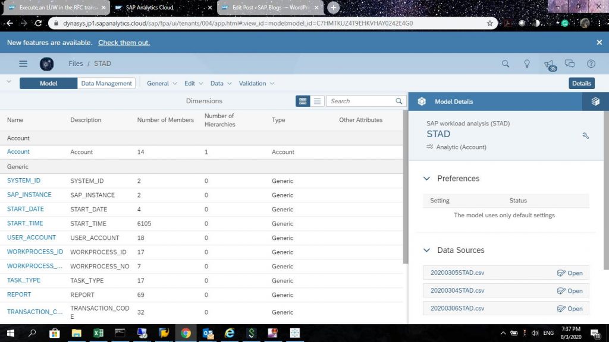Open the START_TIME dimension
This screenshot has height=342, width=609.
(25, 223)
